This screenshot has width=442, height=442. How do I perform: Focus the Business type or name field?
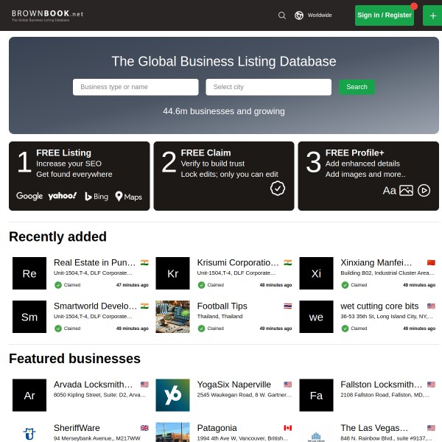coord(136,87)
